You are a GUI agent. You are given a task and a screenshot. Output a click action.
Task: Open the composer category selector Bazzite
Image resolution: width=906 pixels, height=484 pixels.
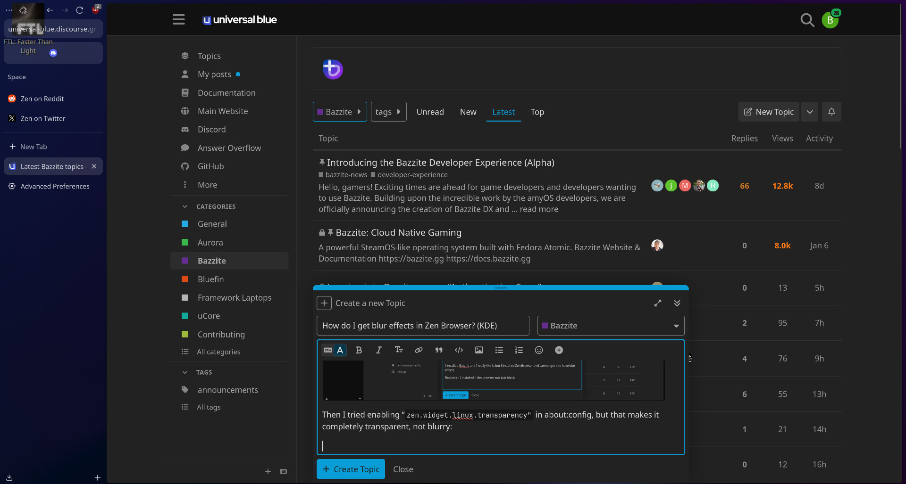[611, 326]
